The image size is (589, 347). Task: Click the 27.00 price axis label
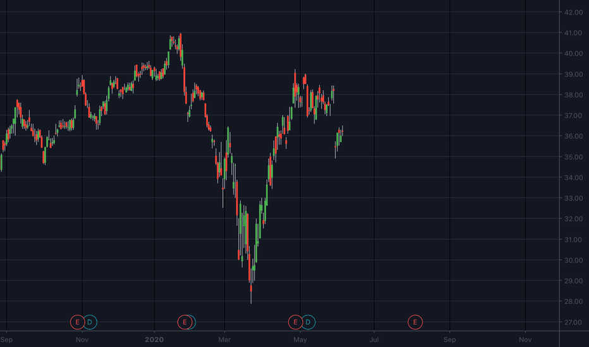[x=574, y=322]
